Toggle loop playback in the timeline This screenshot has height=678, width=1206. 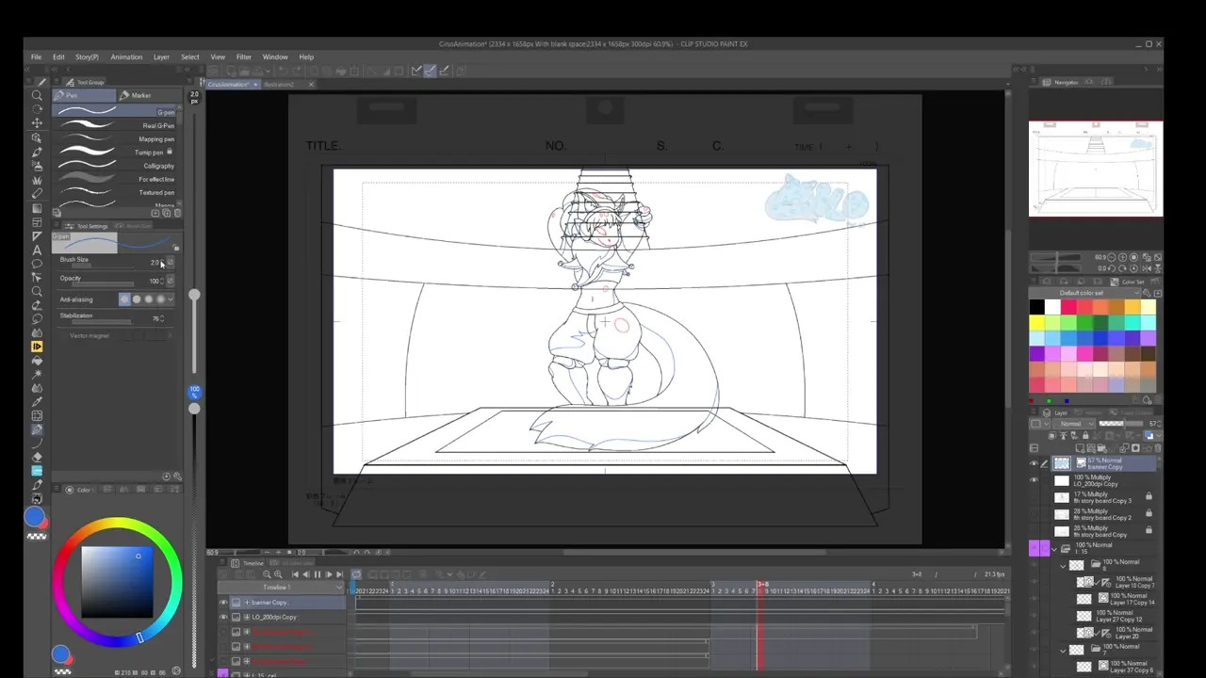pyautogui.click(x=356, y=574)
